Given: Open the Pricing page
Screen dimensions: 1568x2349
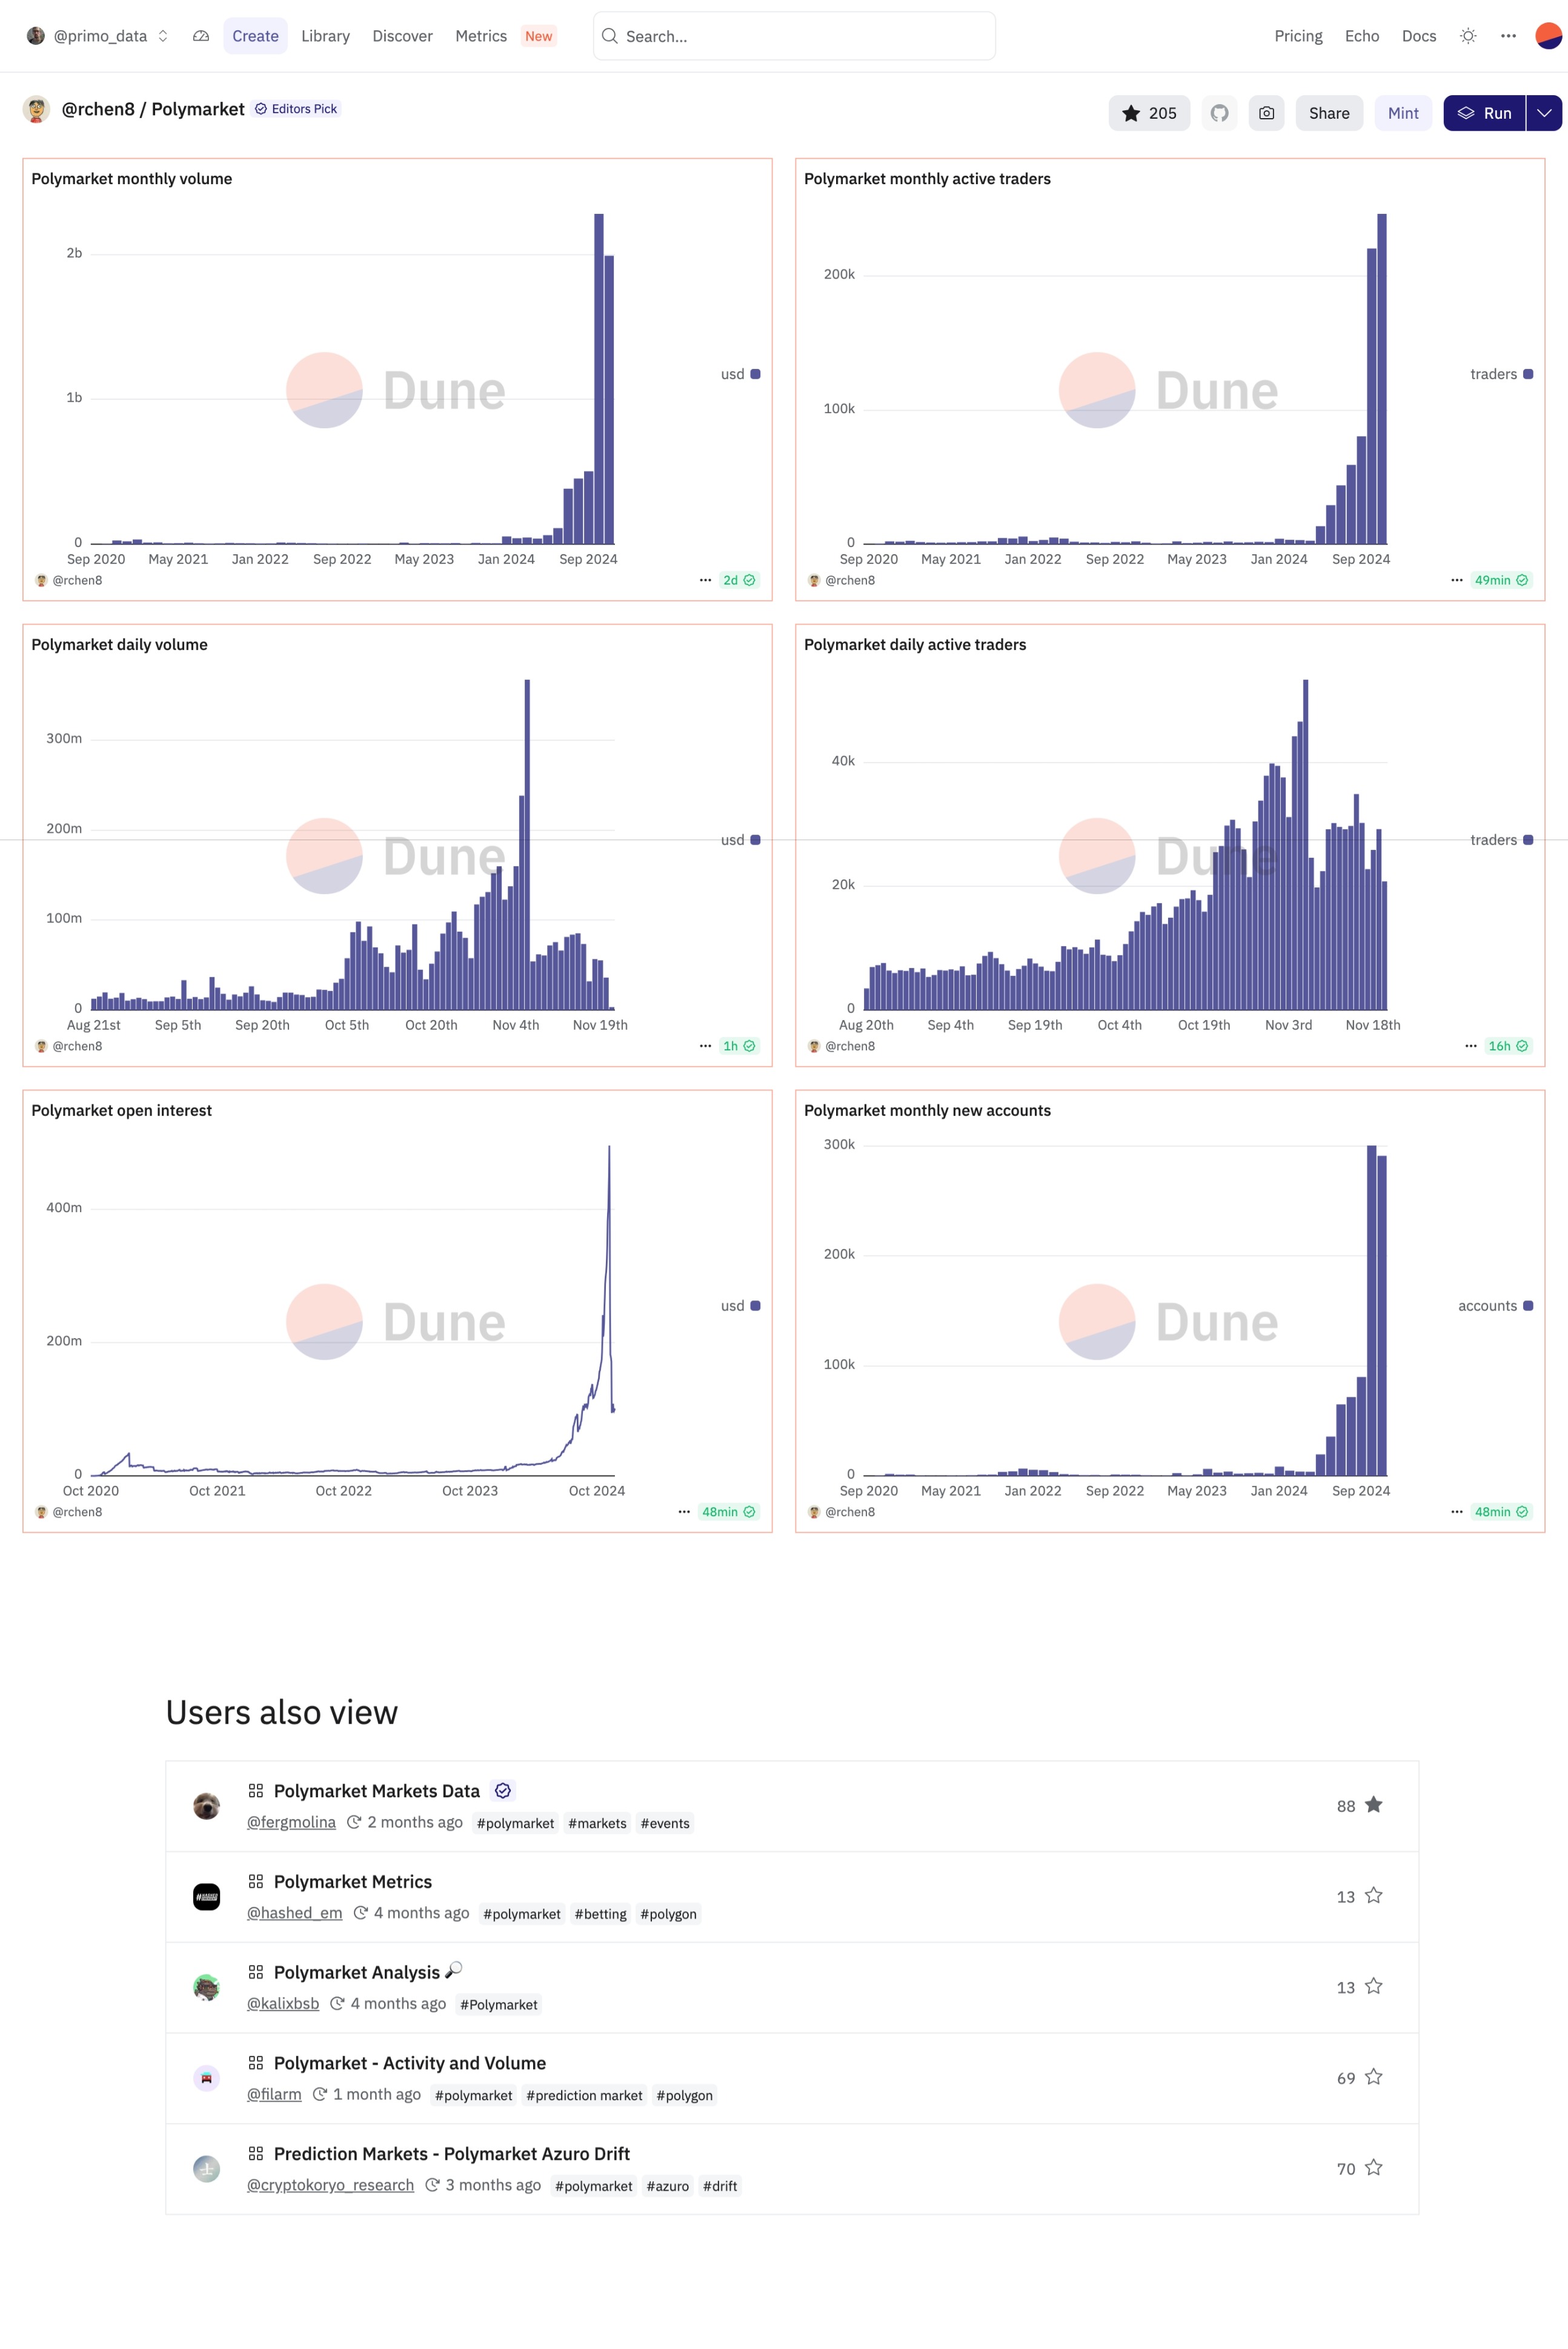Looking at the screenshot, I should tap(1298, 36).
